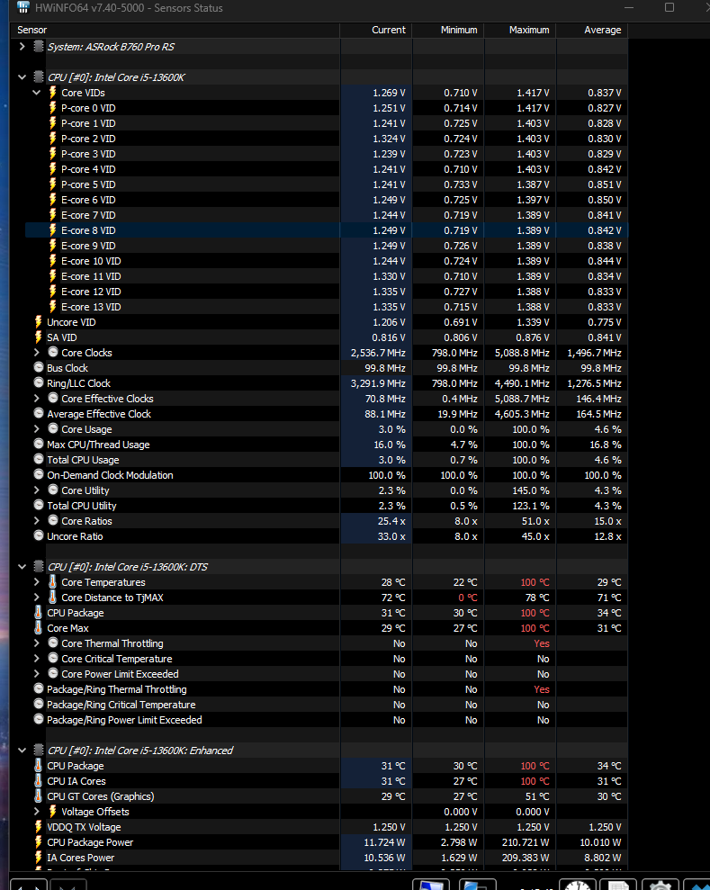
Task: Click the red 0 °C minimum Distance to TjMAX
Action: coord(468,598)
